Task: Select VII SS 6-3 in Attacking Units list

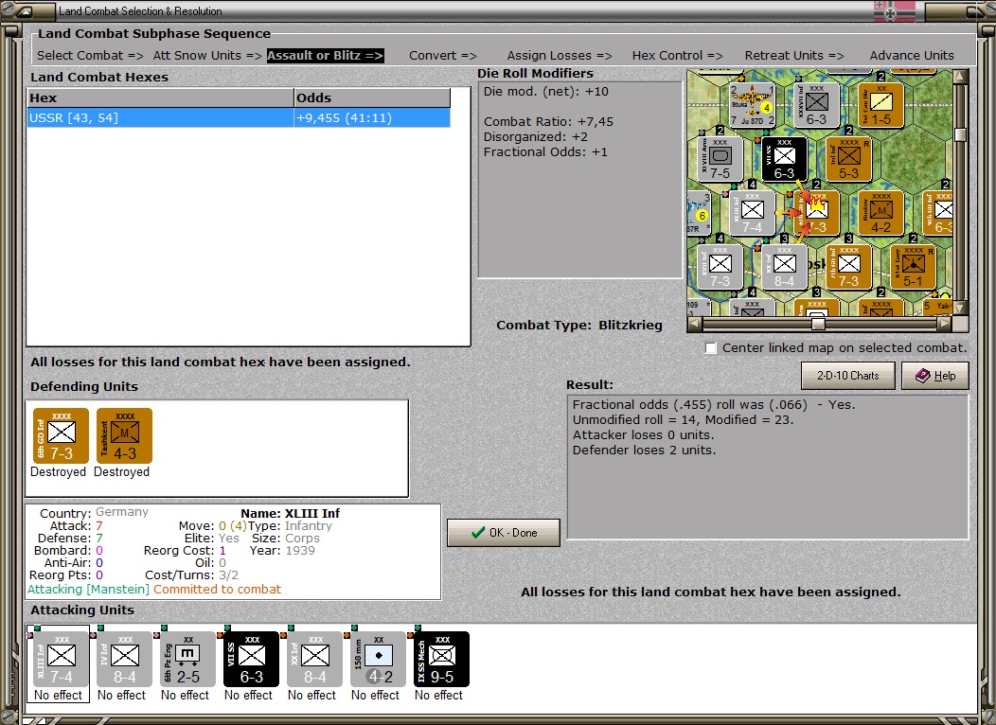Action: click(x=252, y=659)
